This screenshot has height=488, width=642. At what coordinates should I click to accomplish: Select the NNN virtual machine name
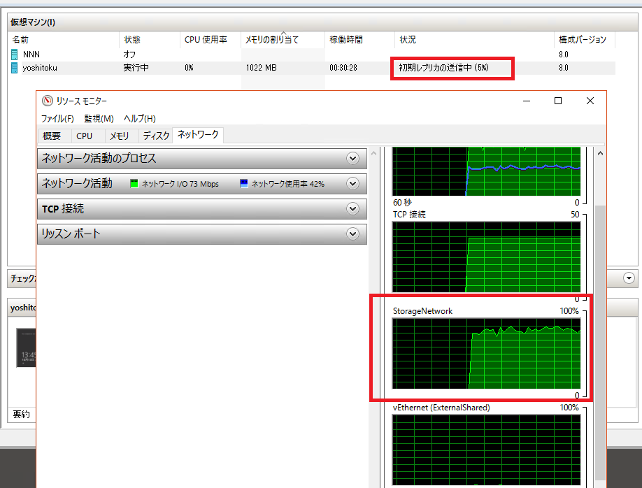(31, 55)
